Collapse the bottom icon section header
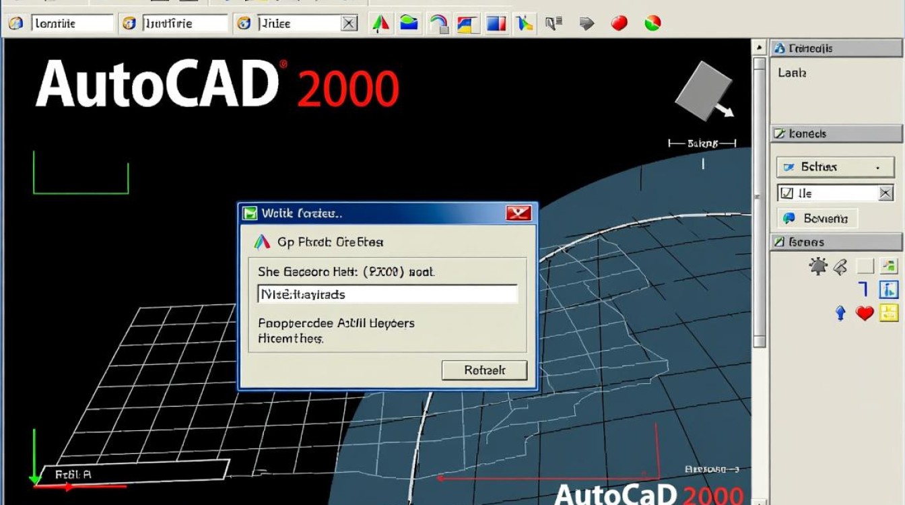Screen dimensions: 905x505 coord(836,242)
